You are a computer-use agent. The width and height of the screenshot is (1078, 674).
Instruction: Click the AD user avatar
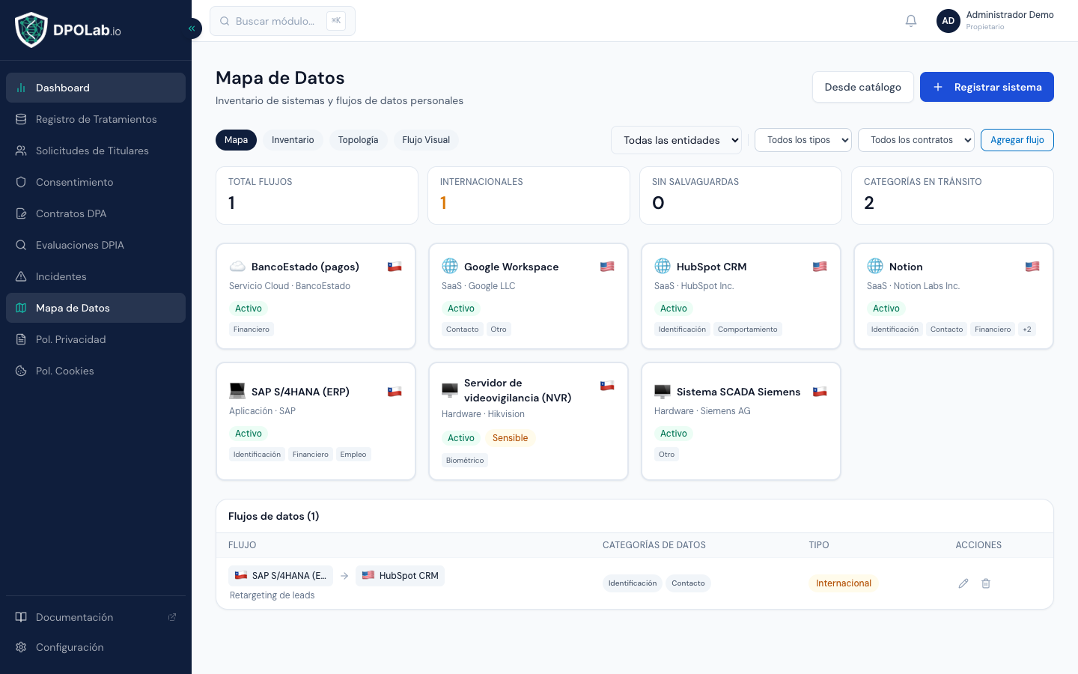948,21
